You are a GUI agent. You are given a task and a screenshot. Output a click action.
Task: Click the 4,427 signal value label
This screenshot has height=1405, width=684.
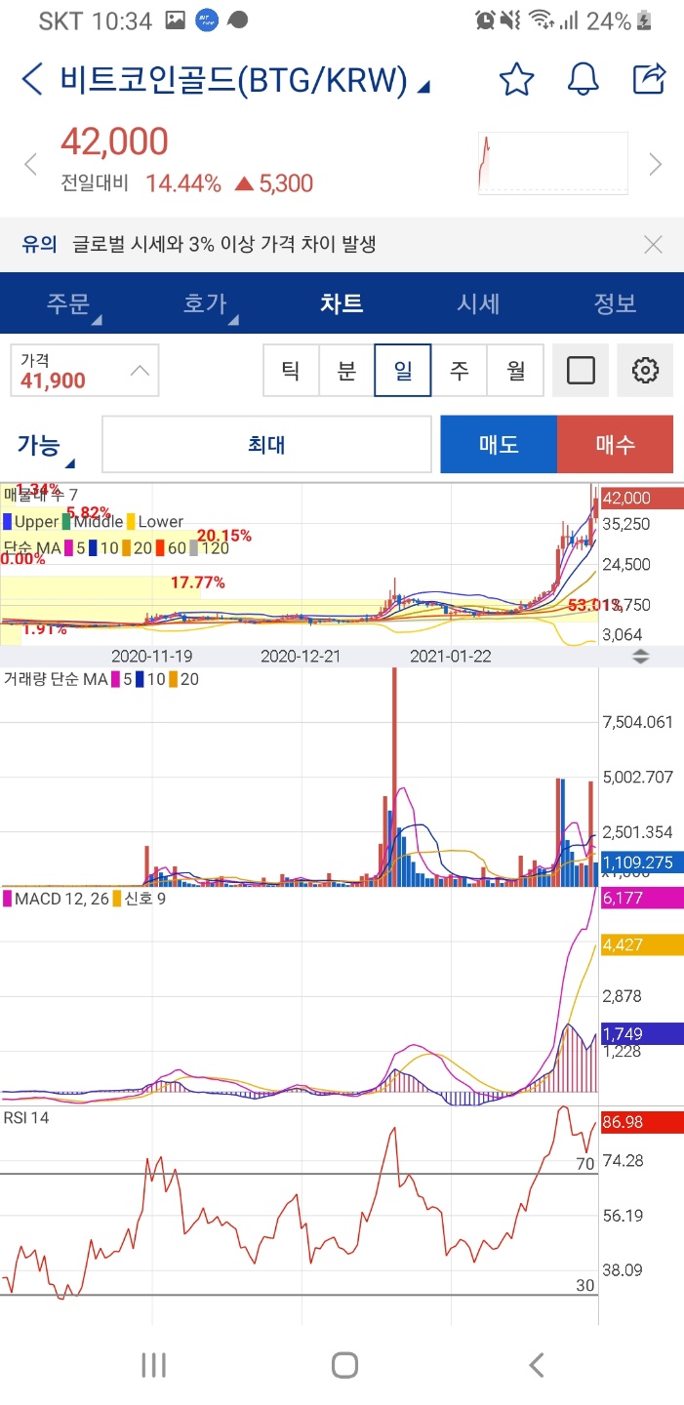coord(642,944)
